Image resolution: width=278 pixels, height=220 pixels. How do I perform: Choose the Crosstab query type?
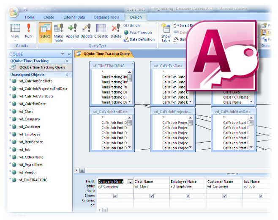click(101, 31)
